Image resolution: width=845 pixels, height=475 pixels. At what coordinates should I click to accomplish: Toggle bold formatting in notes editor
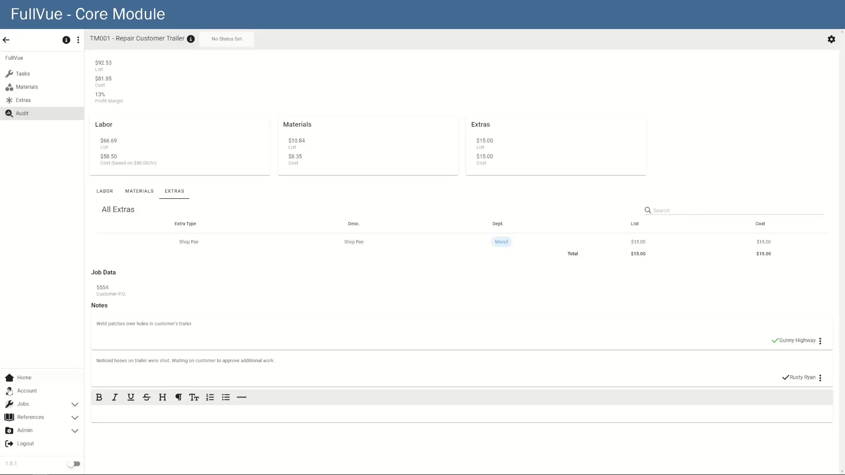click(99, 397)
